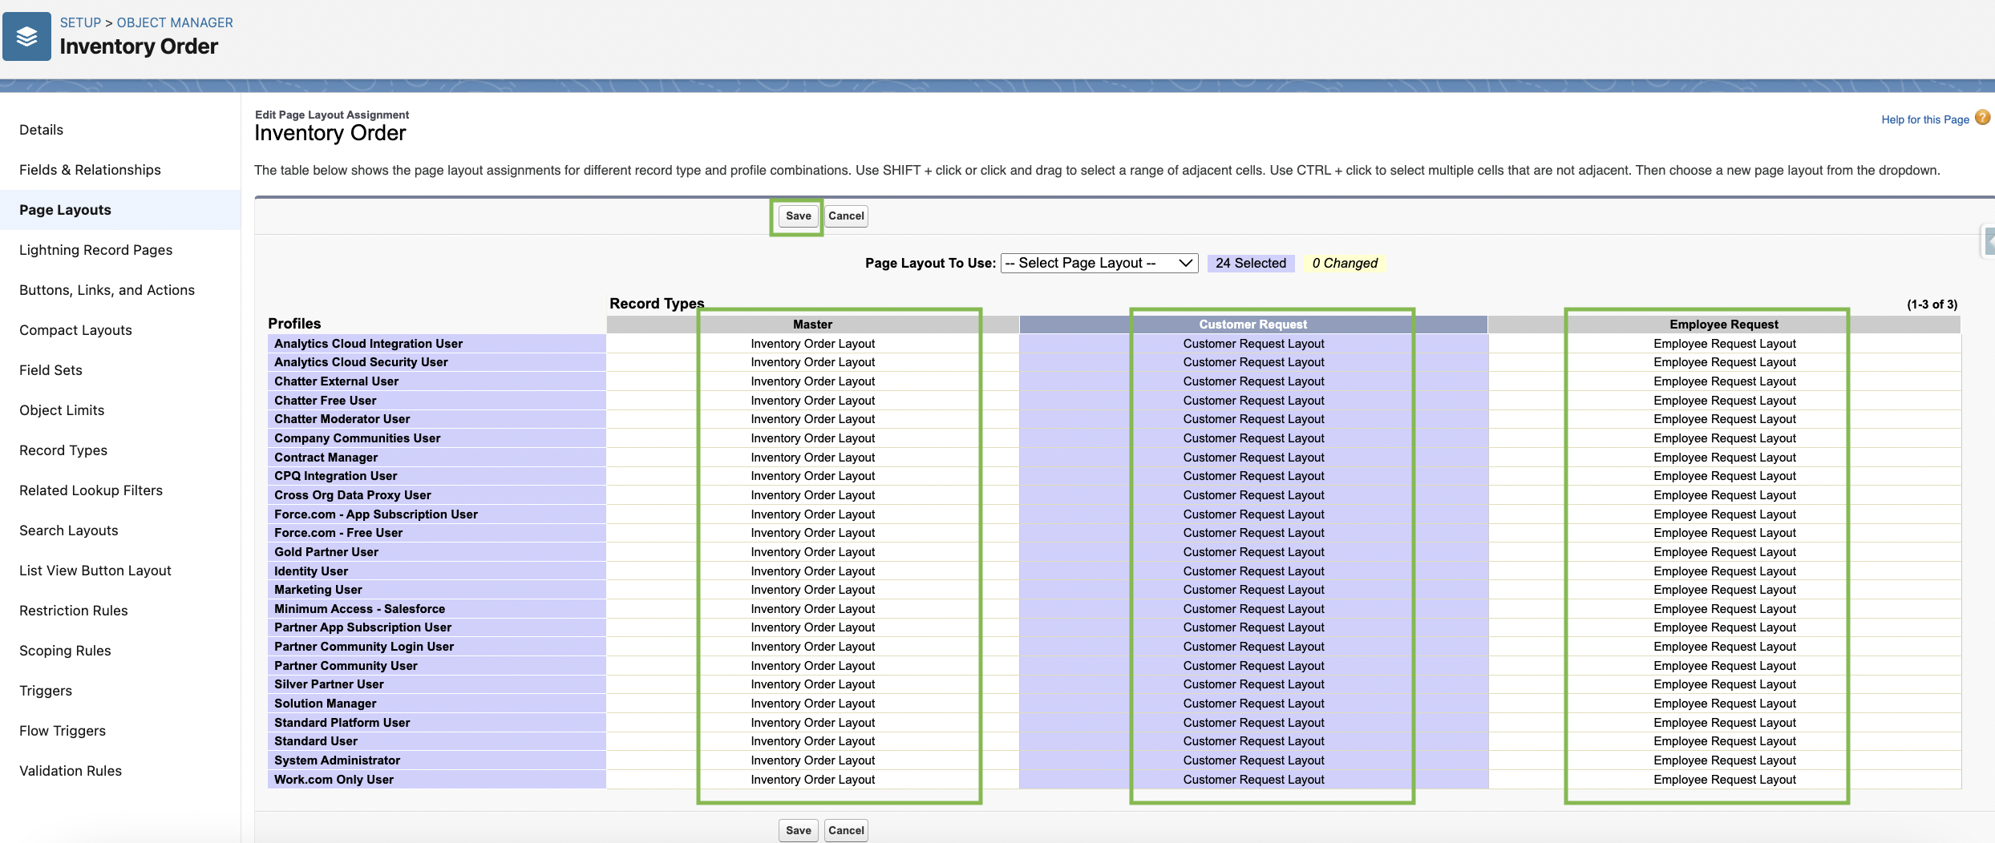The width and height of the screenshot is (1995, 843).
Task: Select the Employee Request column header
Action: point(1723,325)
